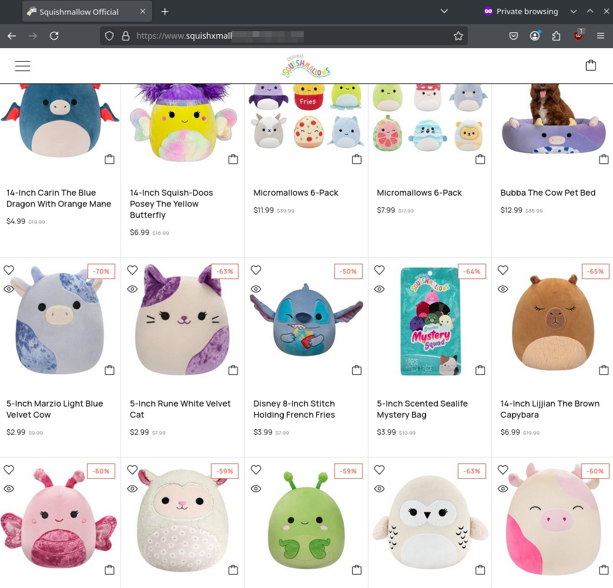Open the extensions panel

pos(557,36)
